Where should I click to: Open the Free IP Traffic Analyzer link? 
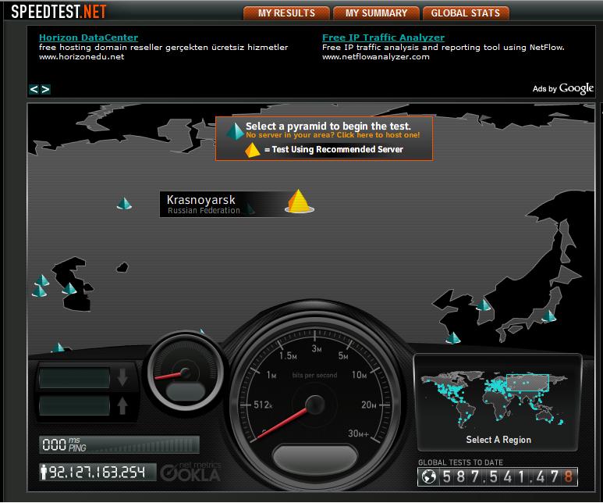coord(383,37)
